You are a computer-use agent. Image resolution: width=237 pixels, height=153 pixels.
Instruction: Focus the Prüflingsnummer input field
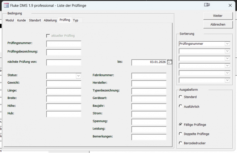tap(64, 44)
